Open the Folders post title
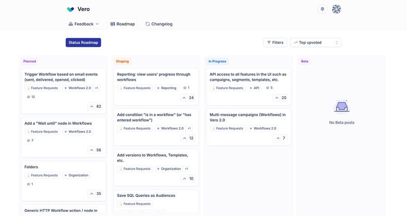This screenshot has height=219, width=407. pyautogui.click(x=31, y=167)
